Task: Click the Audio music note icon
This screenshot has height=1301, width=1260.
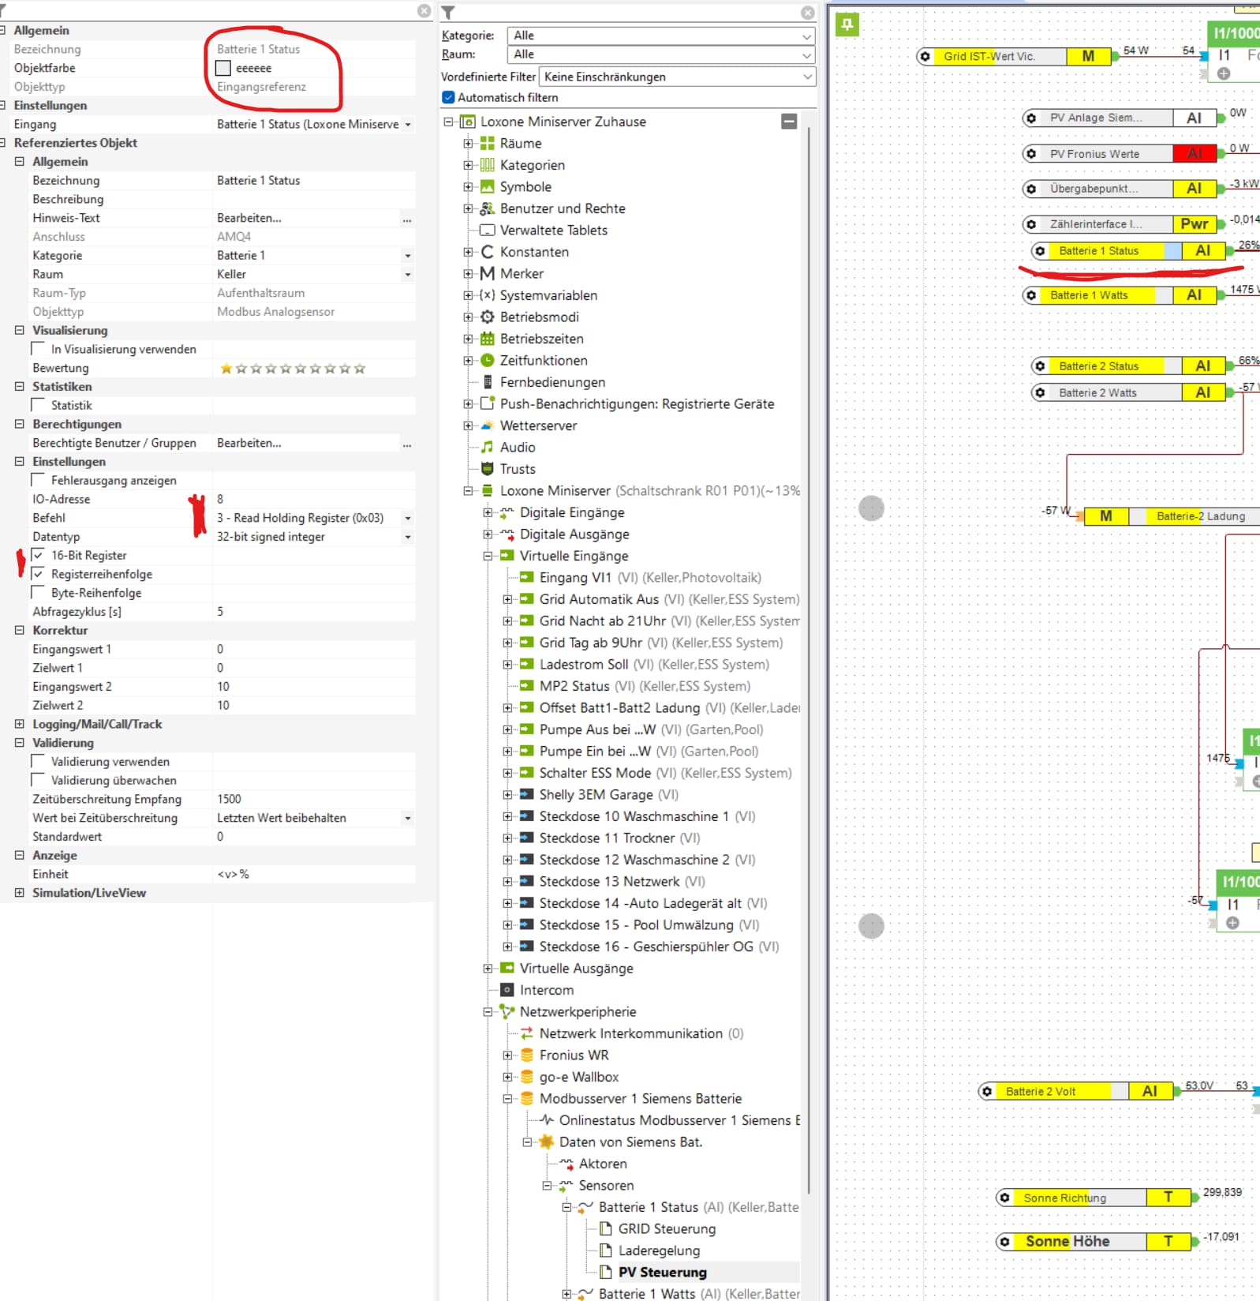Action: click(488, 448)
